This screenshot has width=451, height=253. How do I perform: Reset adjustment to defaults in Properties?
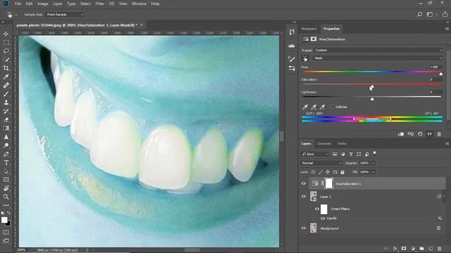(420, 134)
